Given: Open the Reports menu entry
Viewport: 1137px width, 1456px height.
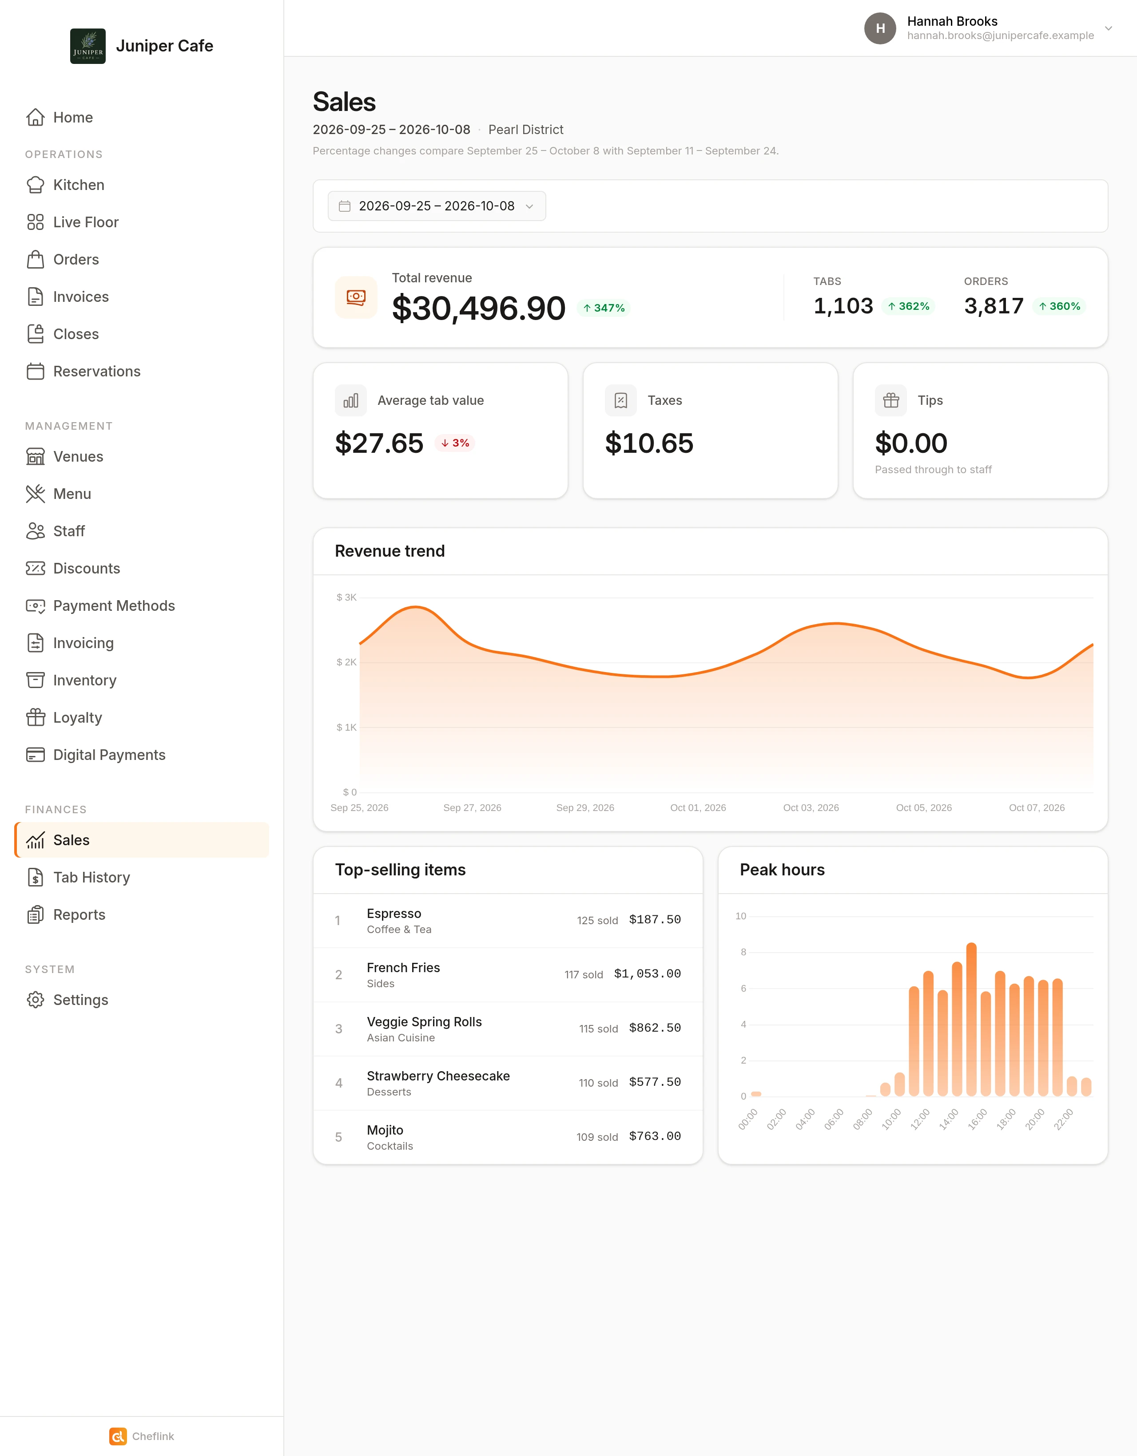Looking at the screenshot, I should click(141, 915).
